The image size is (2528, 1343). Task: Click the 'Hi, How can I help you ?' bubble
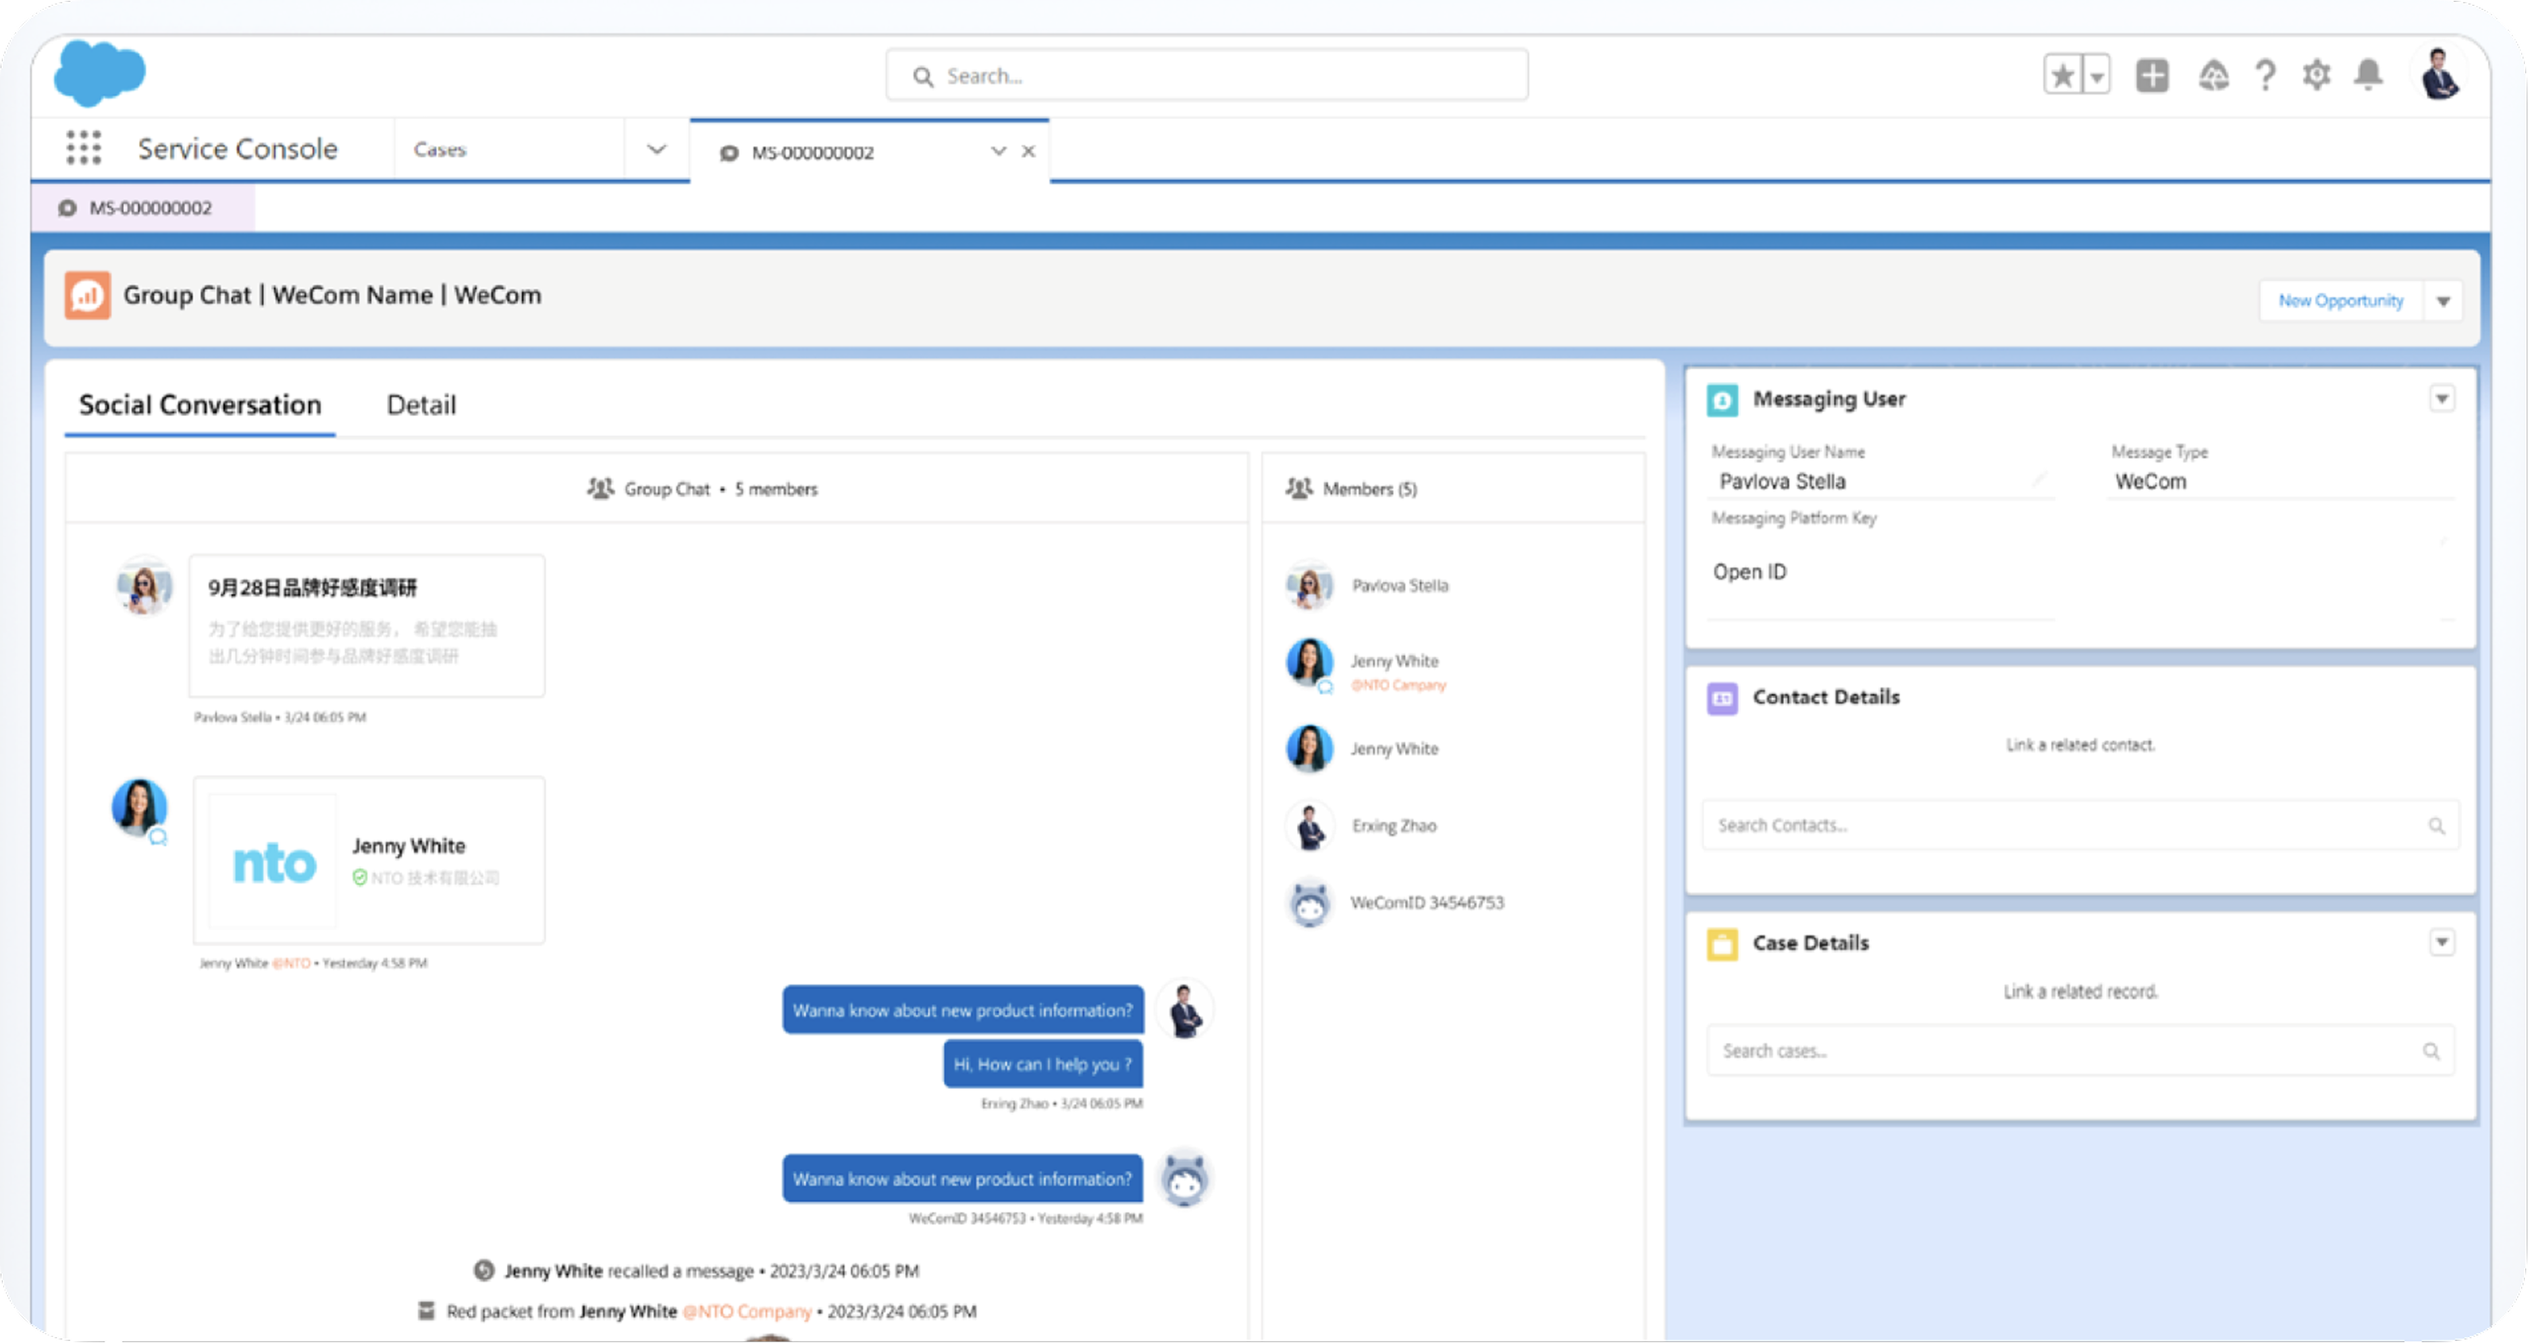[1042, 1064]
